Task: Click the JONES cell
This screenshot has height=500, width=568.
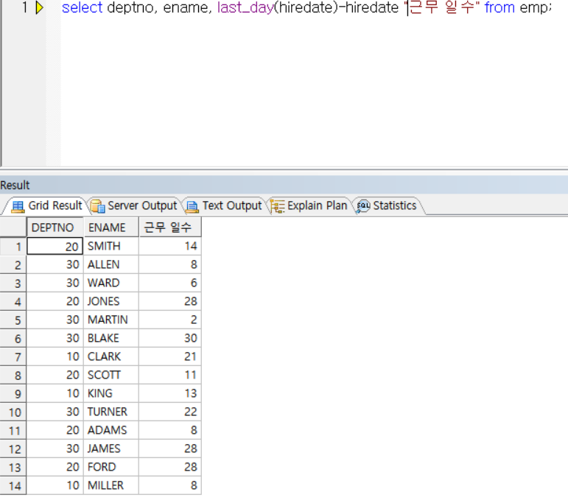Action: pos(111,302)
